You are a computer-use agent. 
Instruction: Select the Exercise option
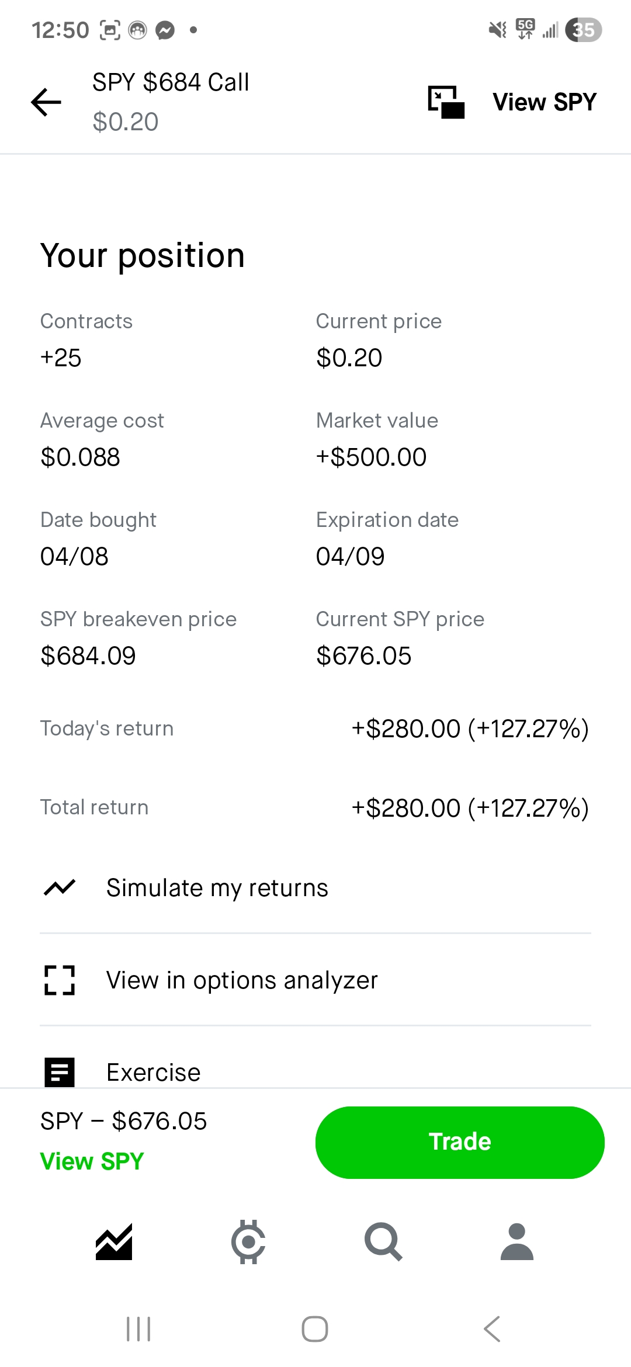click(154, 1073)
